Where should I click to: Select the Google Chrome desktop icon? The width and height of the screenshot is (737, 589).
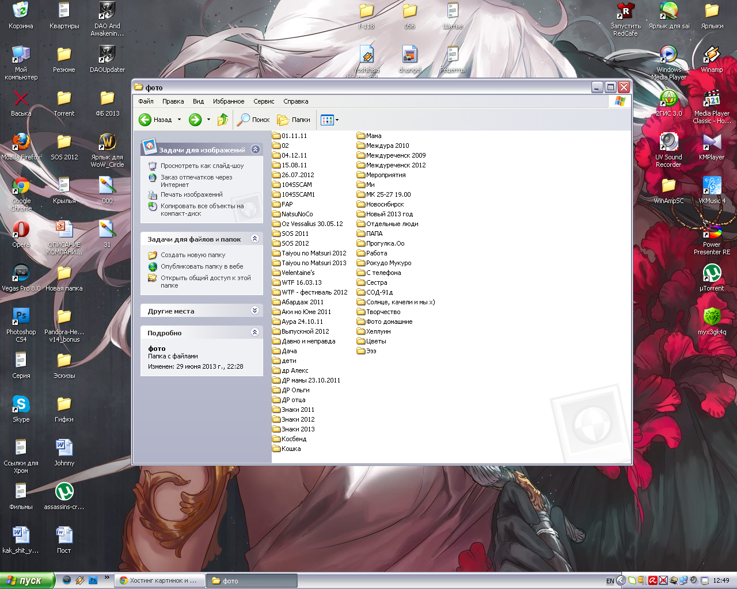[21, 186]
